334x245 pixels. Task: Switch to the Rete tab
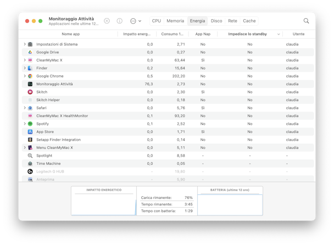click(232, 21)
